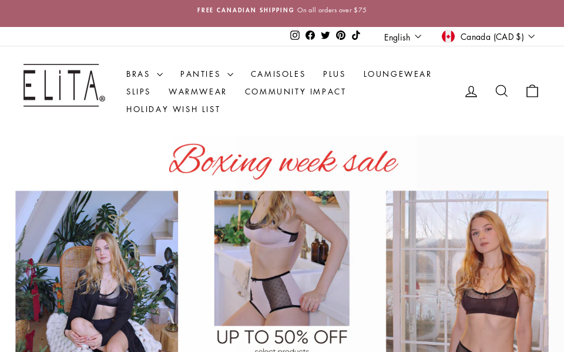Open the Instagram social icon
This screenshot has height=352, width=564.
pos(294,35)
